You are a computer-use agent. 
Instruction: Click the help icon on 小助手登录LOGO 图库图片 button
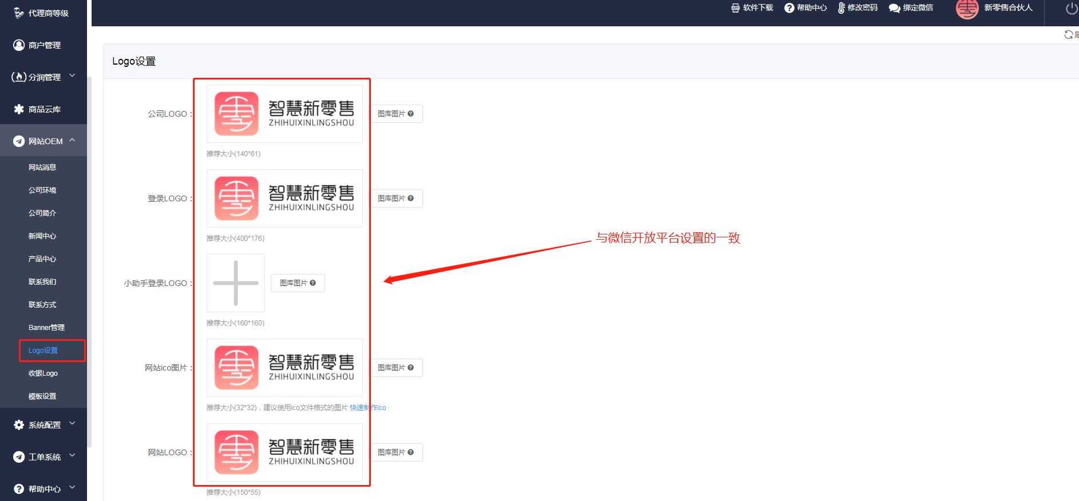[313, 283]
